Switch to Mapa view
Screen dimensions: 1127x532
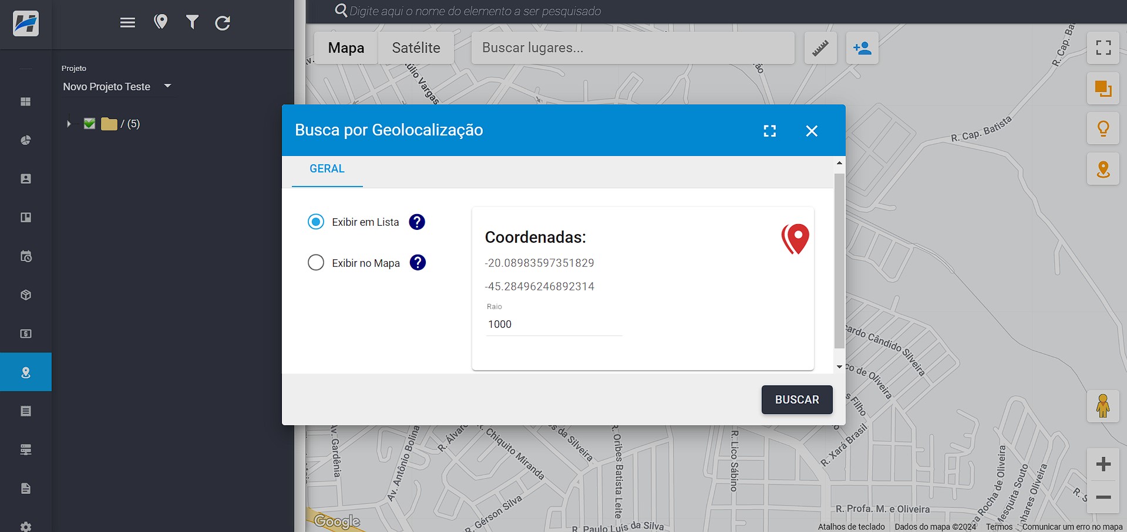[x=346, y=48]
